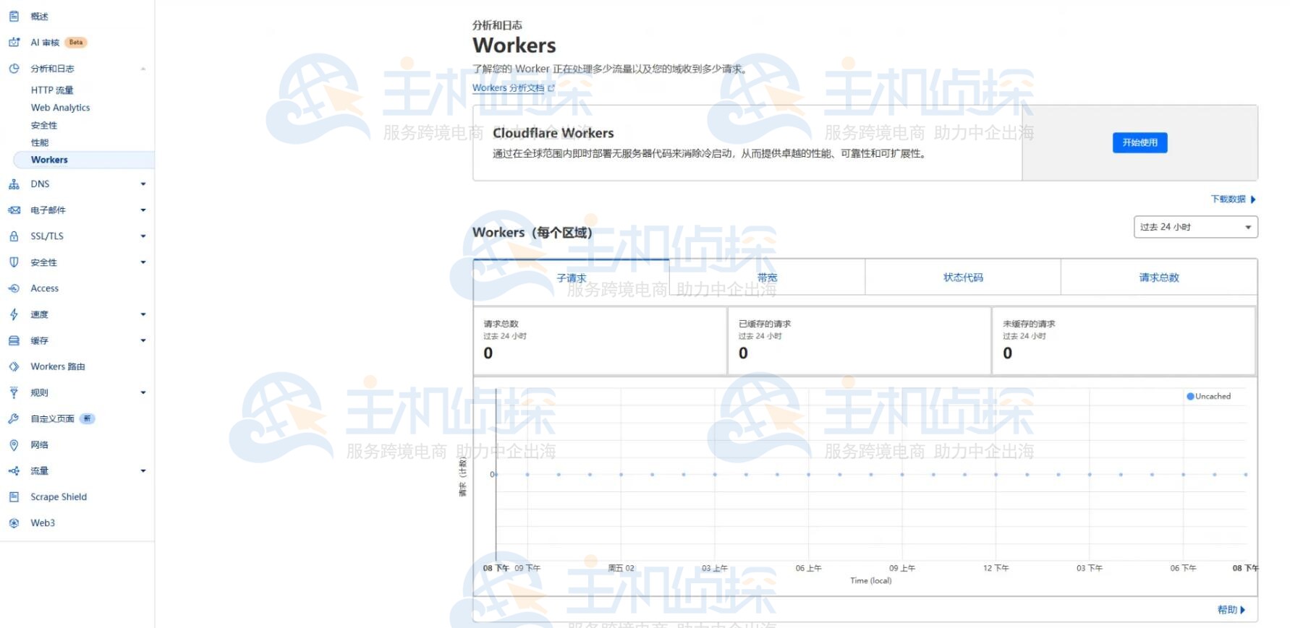Open Security analytics submenu item
Image resolution: width=1290 pixels, height=628 pixels.
(x=44, y=125)
